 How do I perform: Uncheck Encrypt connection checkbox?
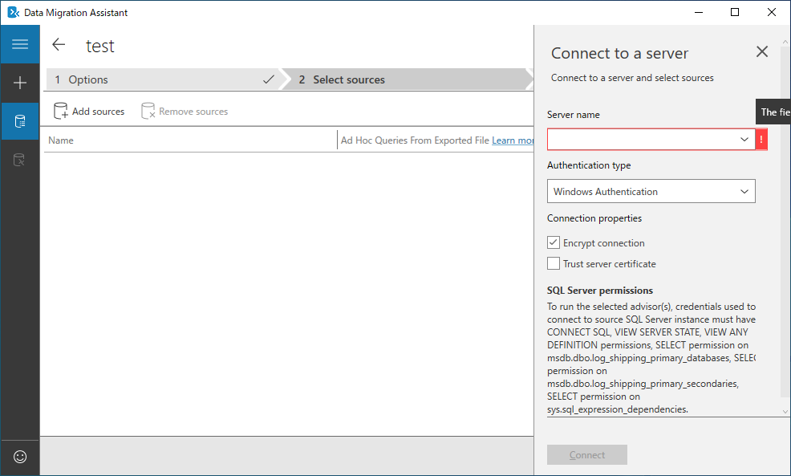point(554,242)
